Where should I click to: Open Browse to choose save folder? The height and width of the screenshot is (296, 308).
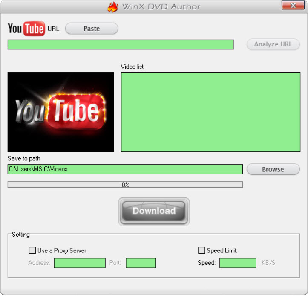273,169
